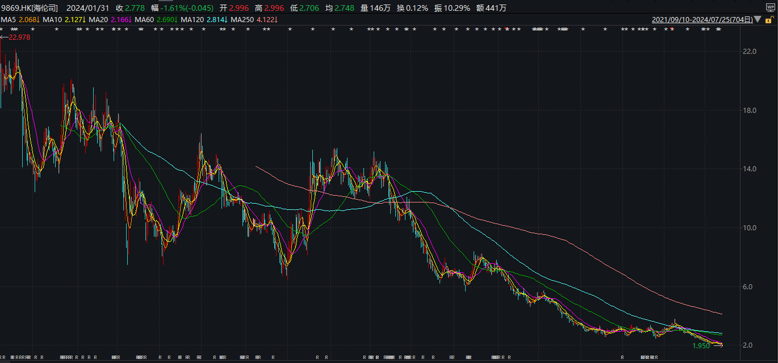The height and width of the screenshot is (363, 778).
Task: Click the 2021/09/10-2024/07/25 date range link
Action: pos(702,20)
